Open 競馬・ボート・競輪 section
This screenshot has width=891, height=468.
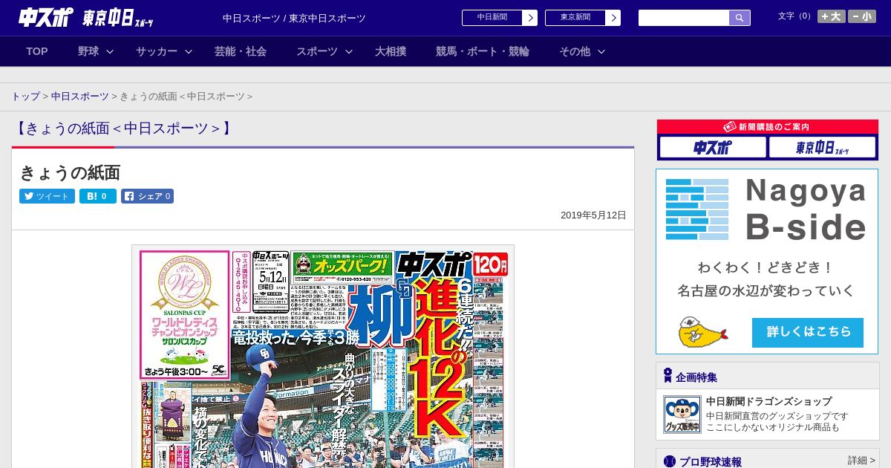click(x=483, y=51)
